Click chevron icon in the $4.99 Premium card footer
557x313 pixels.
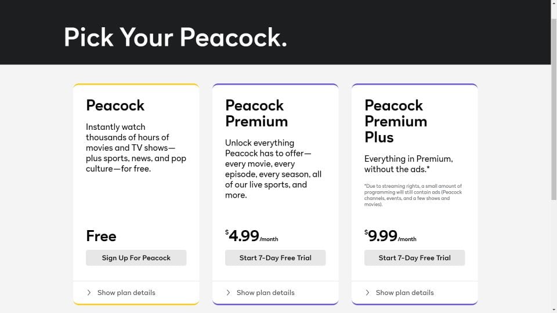tap(228, 292)
